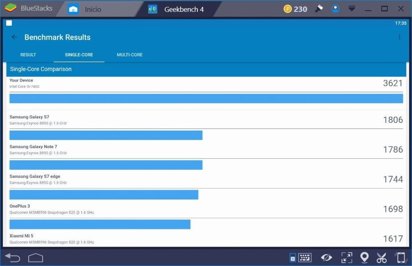Click the Samsung Galaxy S7 device name

(x=29, y=117)
